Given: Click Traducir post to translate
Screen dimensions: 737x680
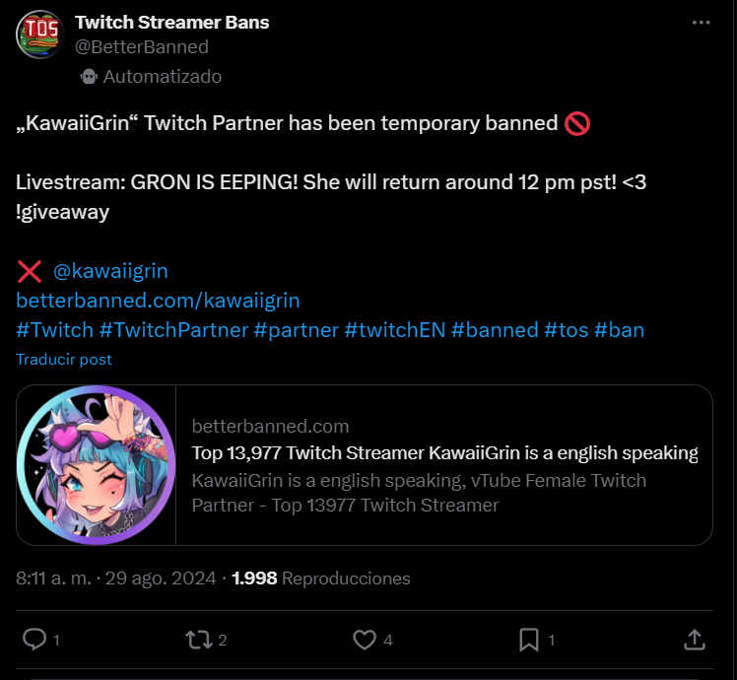Looking at the screenshot, I should (64, 360).
